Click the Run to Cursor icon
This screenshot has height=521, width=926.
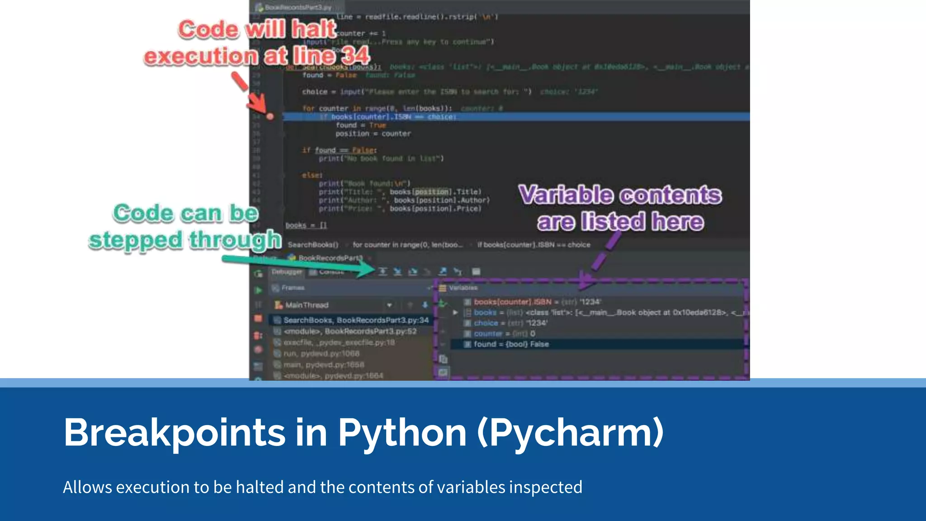458,271
